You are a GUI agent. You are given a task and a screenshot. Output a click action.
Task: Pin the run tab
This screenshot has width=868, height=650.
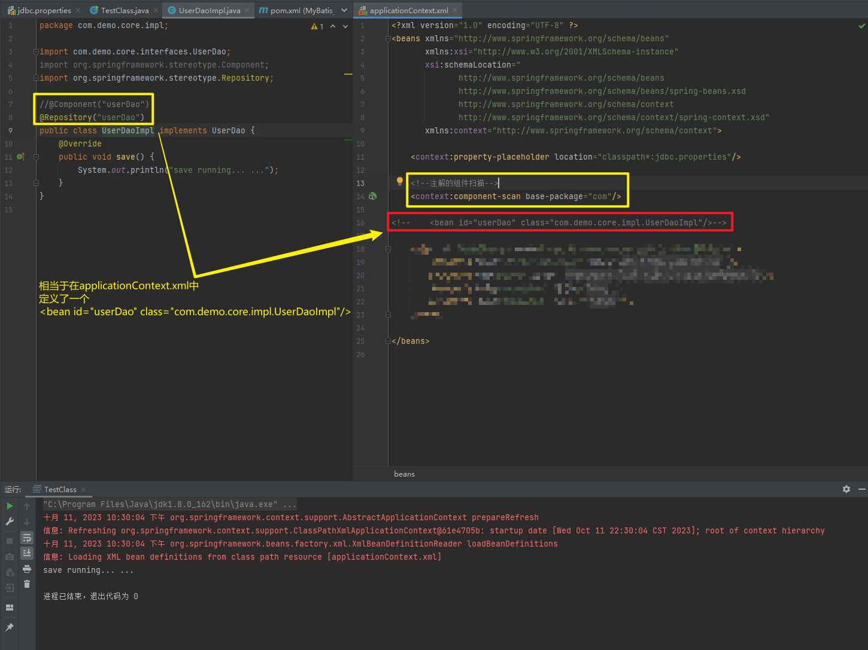(x=10, y=627)
